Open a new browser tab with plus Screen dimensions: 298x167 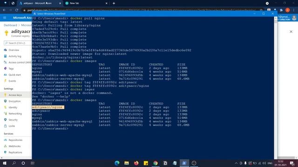pyautogui.click(x=114, y=3)
